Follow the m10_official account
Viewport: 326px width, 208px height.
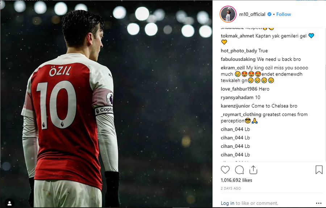pos(284,14)
